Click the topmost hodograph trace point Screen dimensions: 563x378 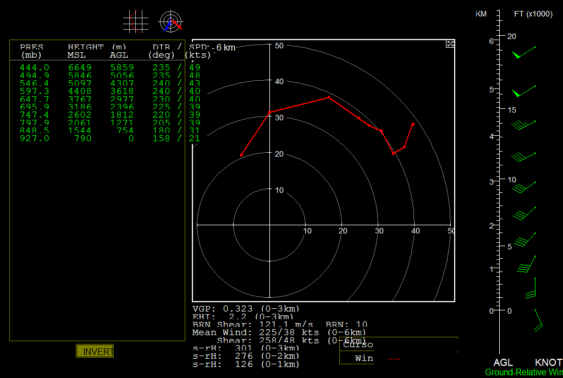coord(329,97)
